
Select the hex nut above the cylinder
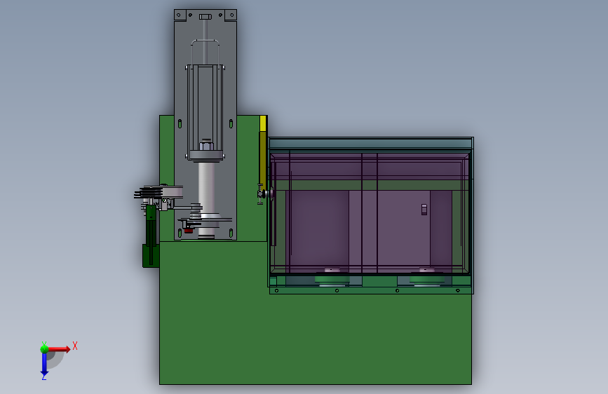(206, 147)
